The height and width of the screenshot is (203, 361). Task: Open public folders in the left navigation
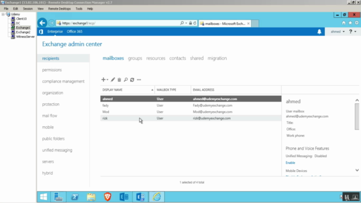click(53, 139)
